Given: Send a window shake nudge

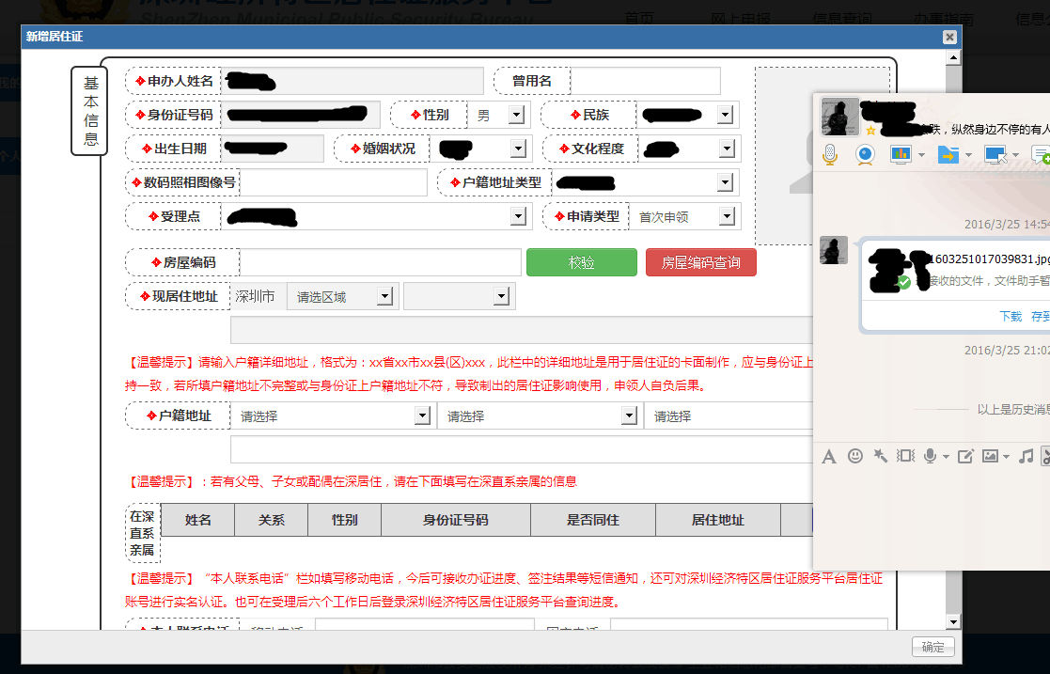Looking at the screenshot, I should 904,456.
